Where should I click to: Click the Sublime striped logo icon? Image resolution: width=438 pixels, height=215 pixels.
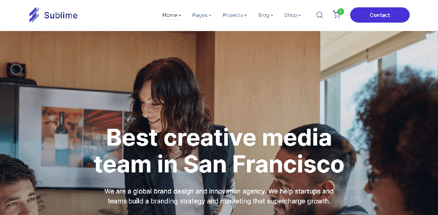point(34,15)
